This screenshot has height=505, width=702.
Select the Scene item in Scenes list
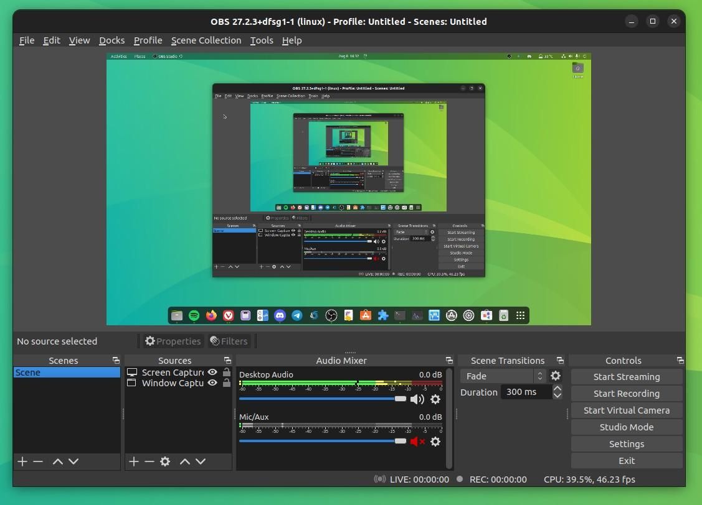[67, 373]
